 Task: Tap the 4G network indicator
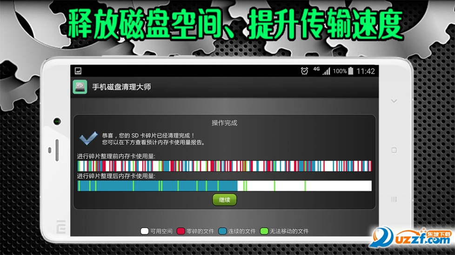316,69
